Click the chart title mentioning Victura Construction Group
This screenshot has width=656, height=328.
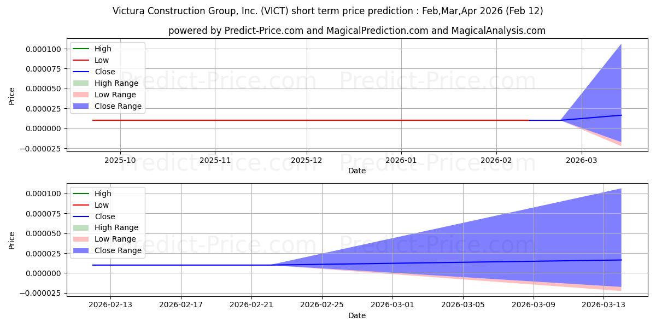[x=327, y=11]
